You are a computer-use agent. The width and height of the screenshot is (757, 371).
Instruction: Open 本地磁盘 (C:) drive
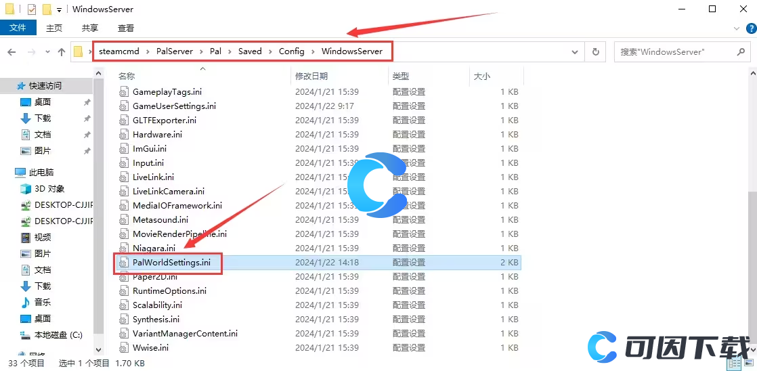[58, 335]
